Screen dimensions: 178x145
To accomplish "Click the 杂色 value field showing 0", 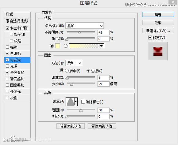I will pyautogui.click(x=103, y=39).
